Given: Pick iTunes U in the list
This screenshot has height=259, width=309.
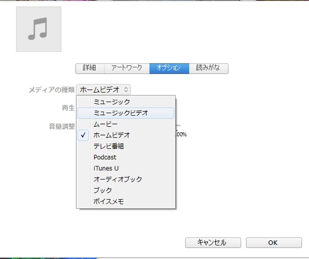Looking at the screenshot, I should coord(106,168).
